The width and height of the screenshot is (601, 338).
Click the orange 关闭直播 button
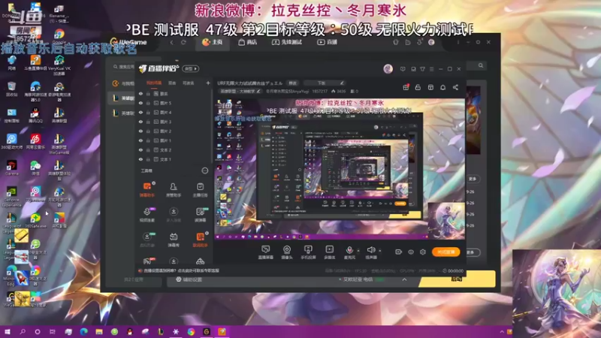(x=445, y=252)
